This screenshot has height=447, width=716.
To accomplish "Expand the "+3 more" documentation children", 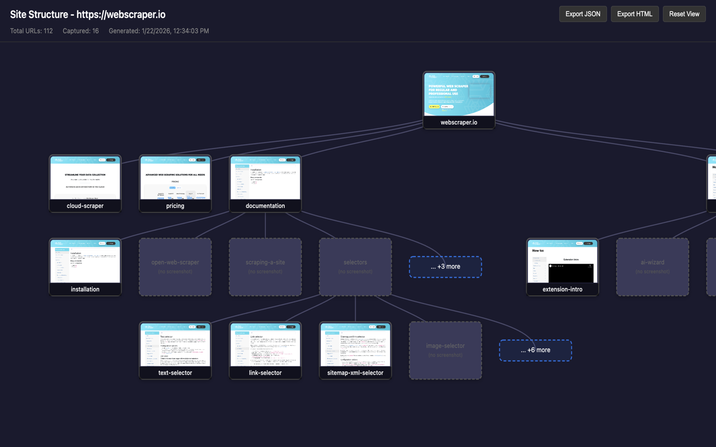I will (x=445, y=267).
